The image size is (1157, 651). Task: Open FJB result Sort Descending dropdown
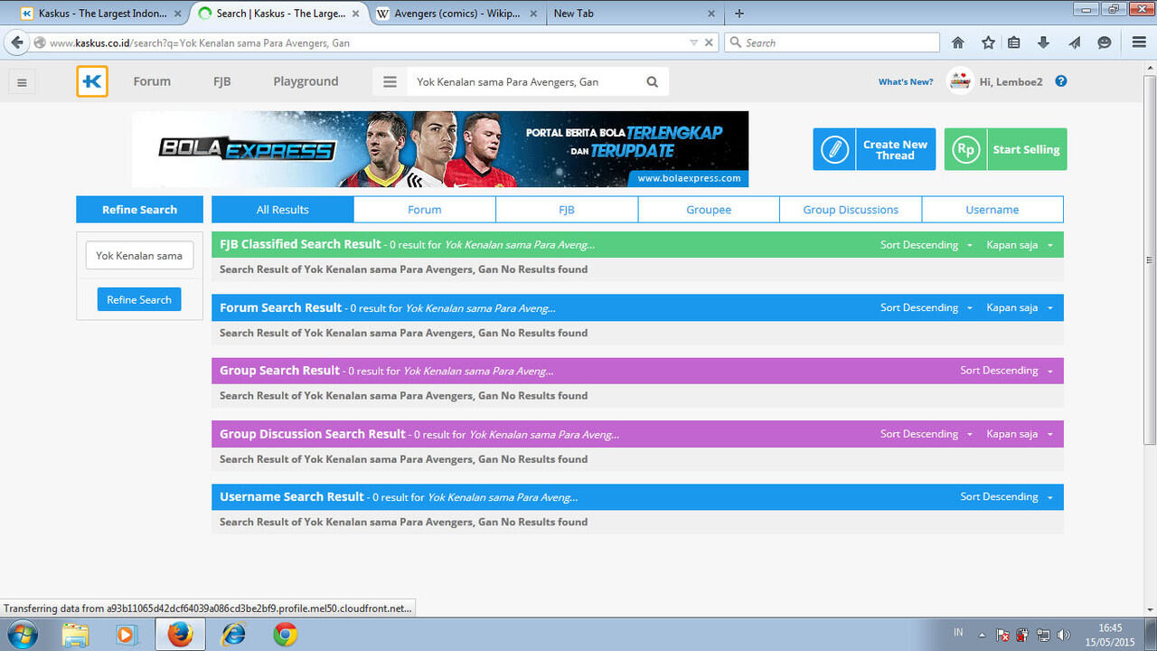(927, 245)
